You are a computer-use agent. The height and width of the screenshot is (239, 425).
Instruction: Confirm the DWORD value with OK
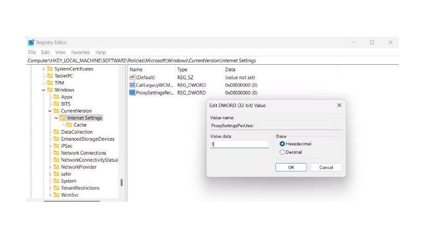[x=291, y=167]
